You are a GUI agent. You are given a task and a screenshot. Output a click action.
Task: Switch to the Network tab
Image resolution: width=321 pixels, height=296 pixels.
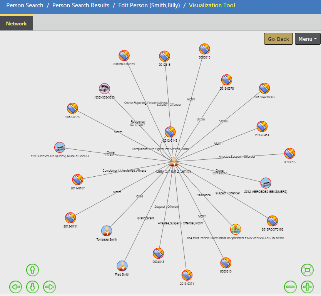[x=17, y=23]
